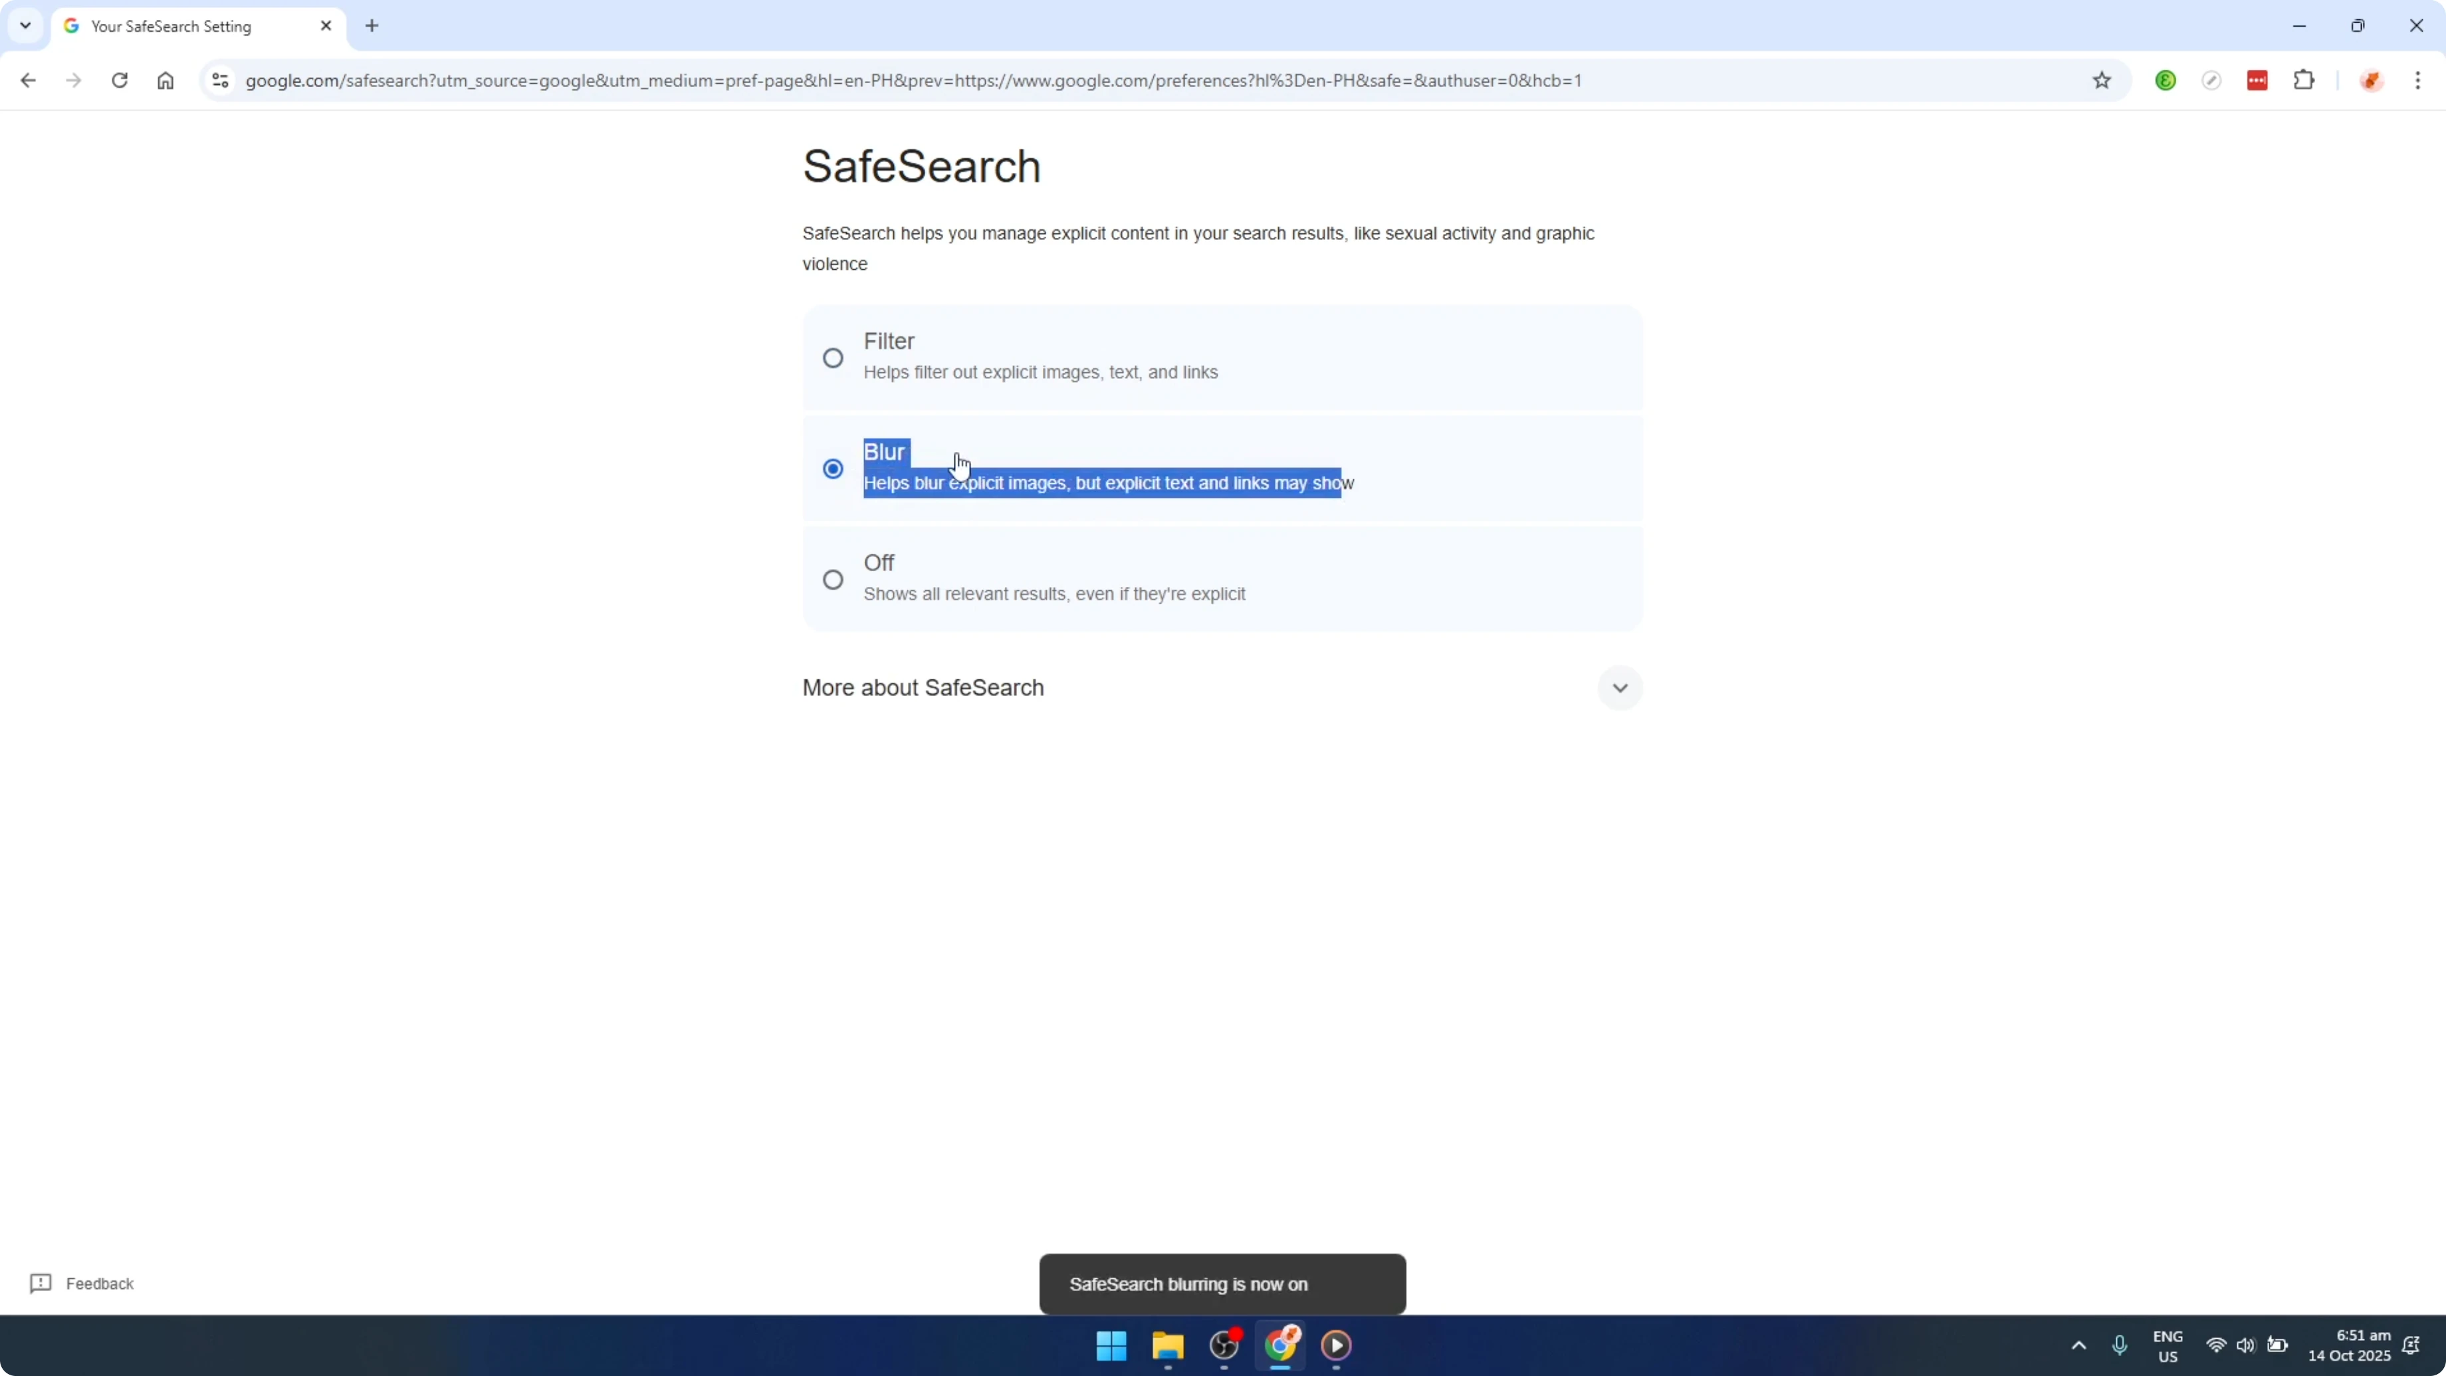Click the address bar URL field
This screenshot has height=1376, width=2446.
(x=855, y=80)
